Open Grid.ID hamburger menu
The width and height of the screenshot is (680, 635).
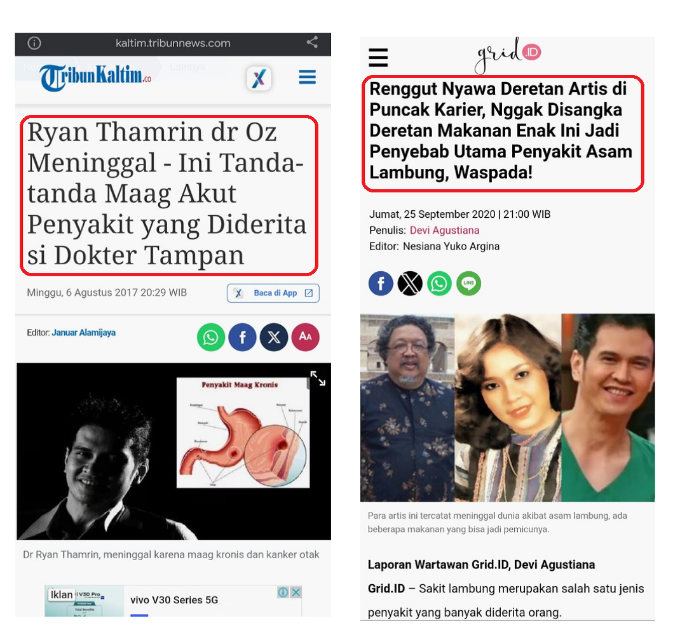coord(378,58)
